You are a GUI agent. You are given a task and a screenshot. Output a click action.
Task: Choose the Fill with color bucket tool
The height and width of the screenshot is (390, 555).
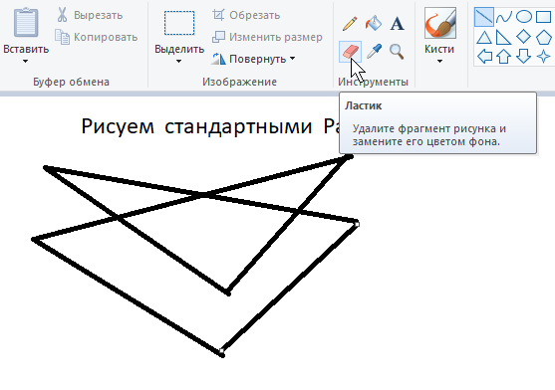[x=374, y=24]
